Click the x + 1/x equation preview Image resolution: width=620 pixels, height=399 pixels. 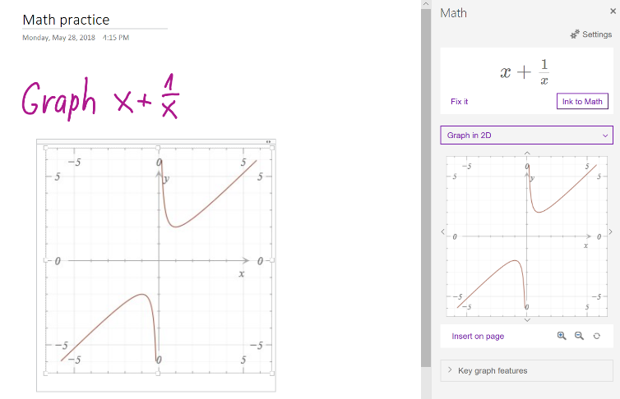525,72
